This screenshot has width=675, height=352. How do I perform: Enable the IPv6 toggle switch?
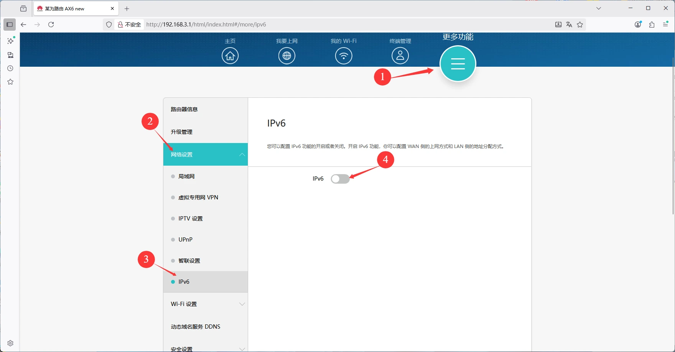(x=340, y=179)
